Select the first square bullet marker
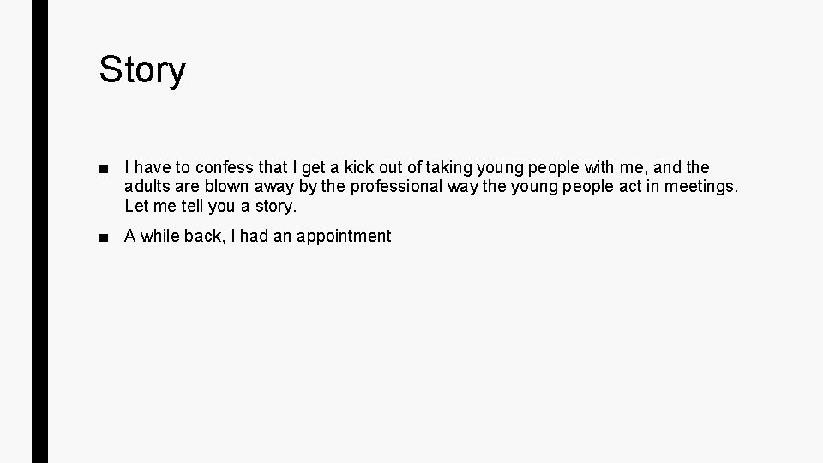The image size is (823, 463). coord(104,169)
